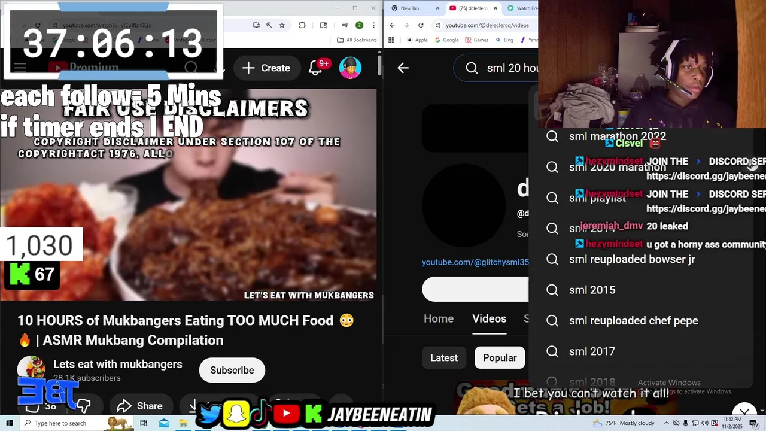The height and width of the screenshot is (431, 766).
Task: Open the youtube.com/@glitchysml35 link
Action: (475, 262)
